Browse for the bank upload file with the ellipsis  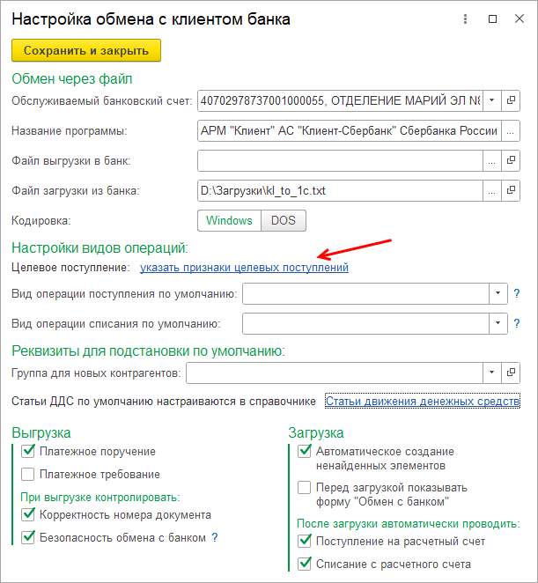tap(492, 160)
